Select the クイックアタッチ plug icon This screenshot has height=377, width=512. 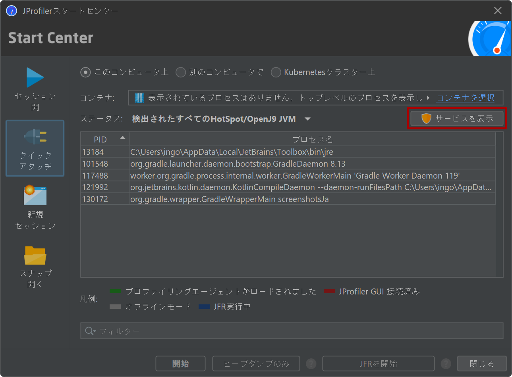(35, 137)
